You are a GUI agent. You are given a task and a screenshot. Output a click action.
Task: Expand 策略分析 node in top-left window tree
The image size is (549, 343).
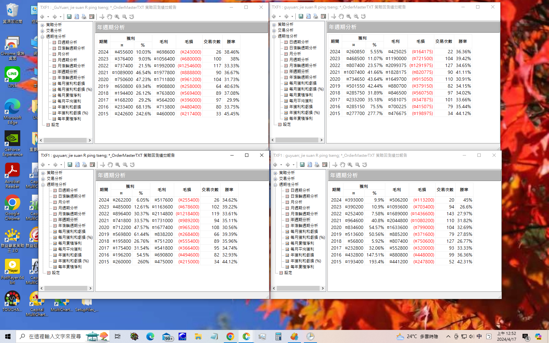(42, 25)
